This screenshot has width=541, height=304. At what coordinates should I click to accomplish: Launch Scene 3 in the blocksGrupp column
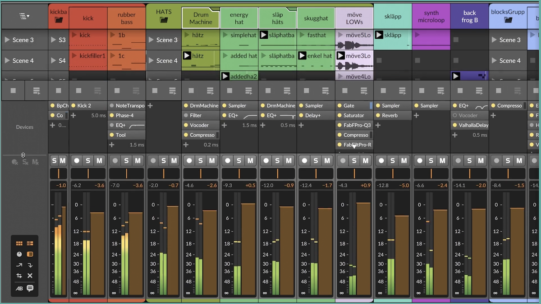(494, 40)
